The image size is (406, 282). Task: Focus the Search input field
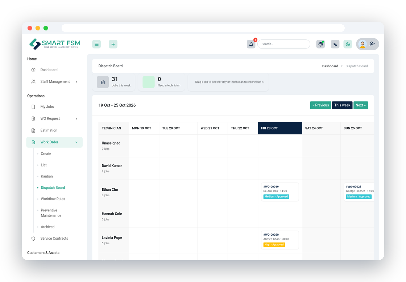(x=284, y=44)
